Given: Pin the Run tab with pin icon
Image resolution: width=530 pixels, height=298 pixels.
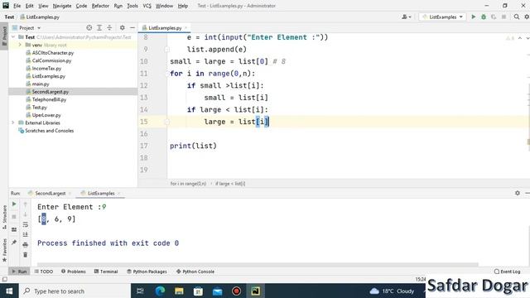Looking at the screenshot, I should (14, 243).
